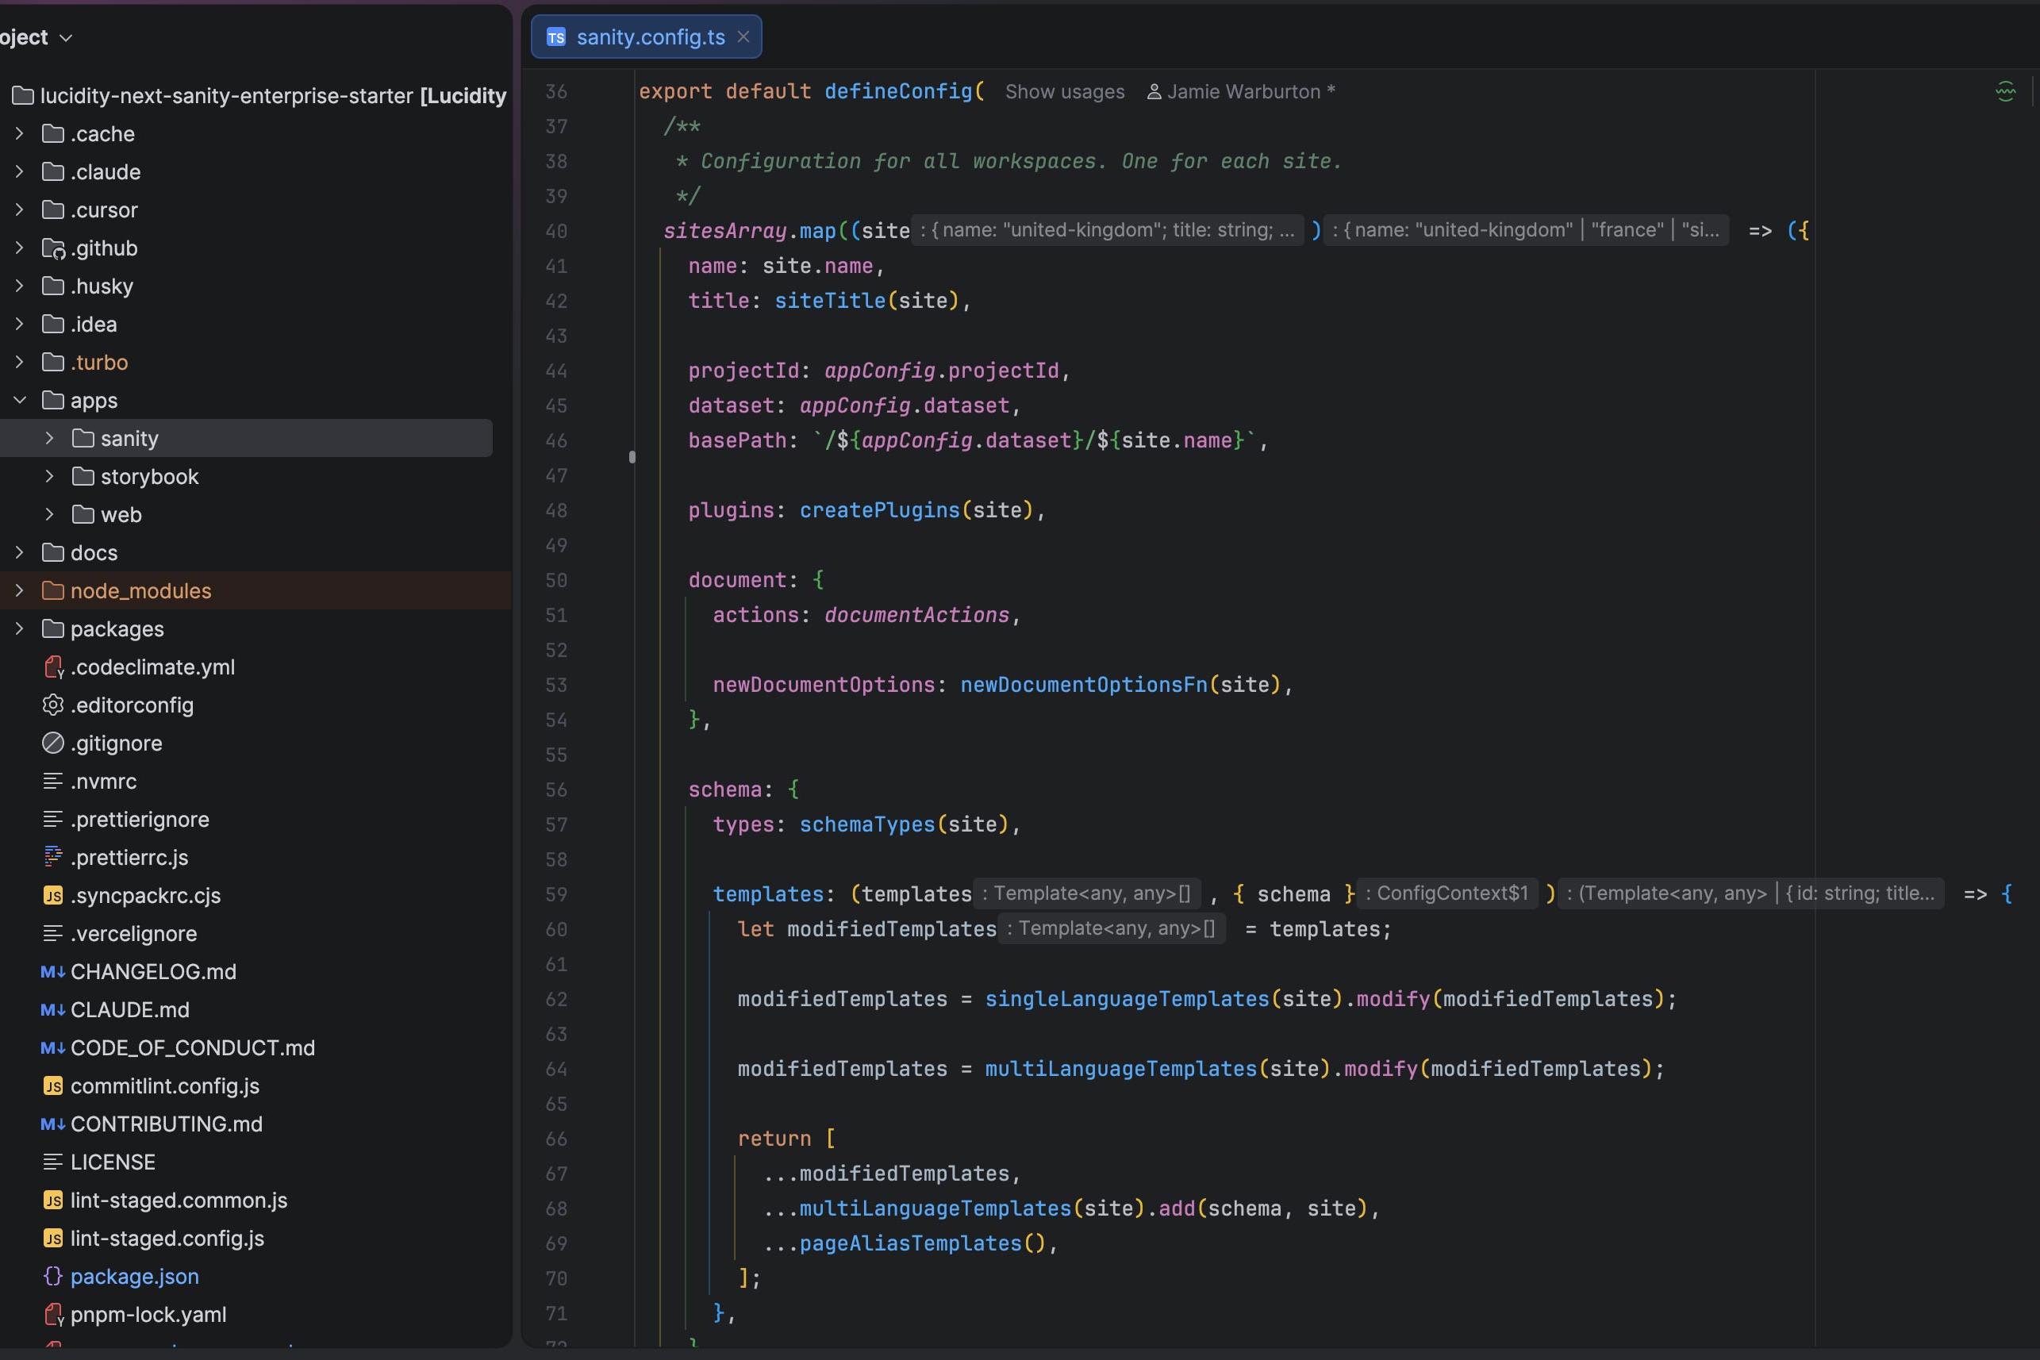Select the .turbo folder
Viewport: 2040px width, 1360px height.
coord(99,362)
